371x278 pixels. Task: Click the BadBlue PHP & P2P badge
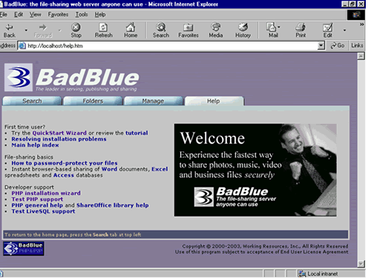pos(24,248)
